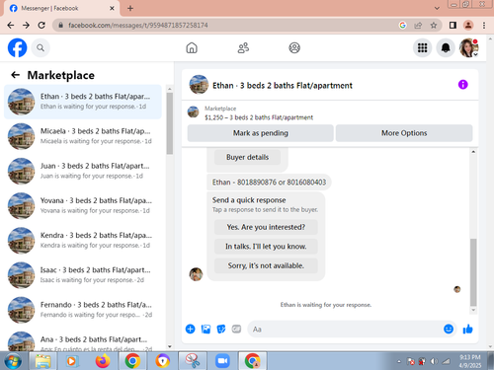
Task: Click the chat messages scrollbar thumb
Action: click(473, 272)
